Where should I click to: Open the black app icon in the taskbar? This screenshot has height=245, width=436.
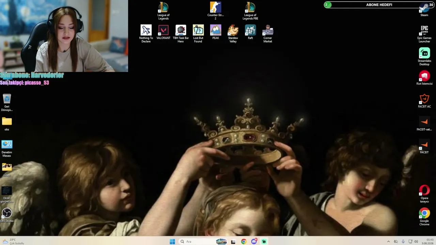coord(233,242)
